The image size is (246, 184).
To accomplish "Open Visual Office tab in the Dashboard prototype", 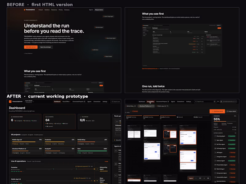I will tap(66, 102).
